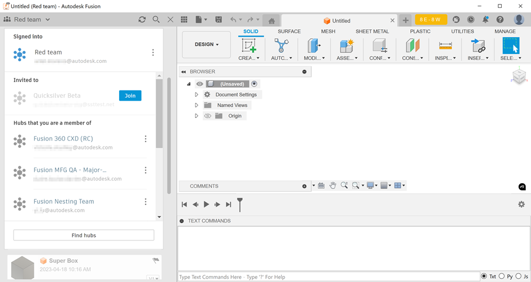
Task: Open the DESIGN workspace dropdown
Action: pos(206,44)
